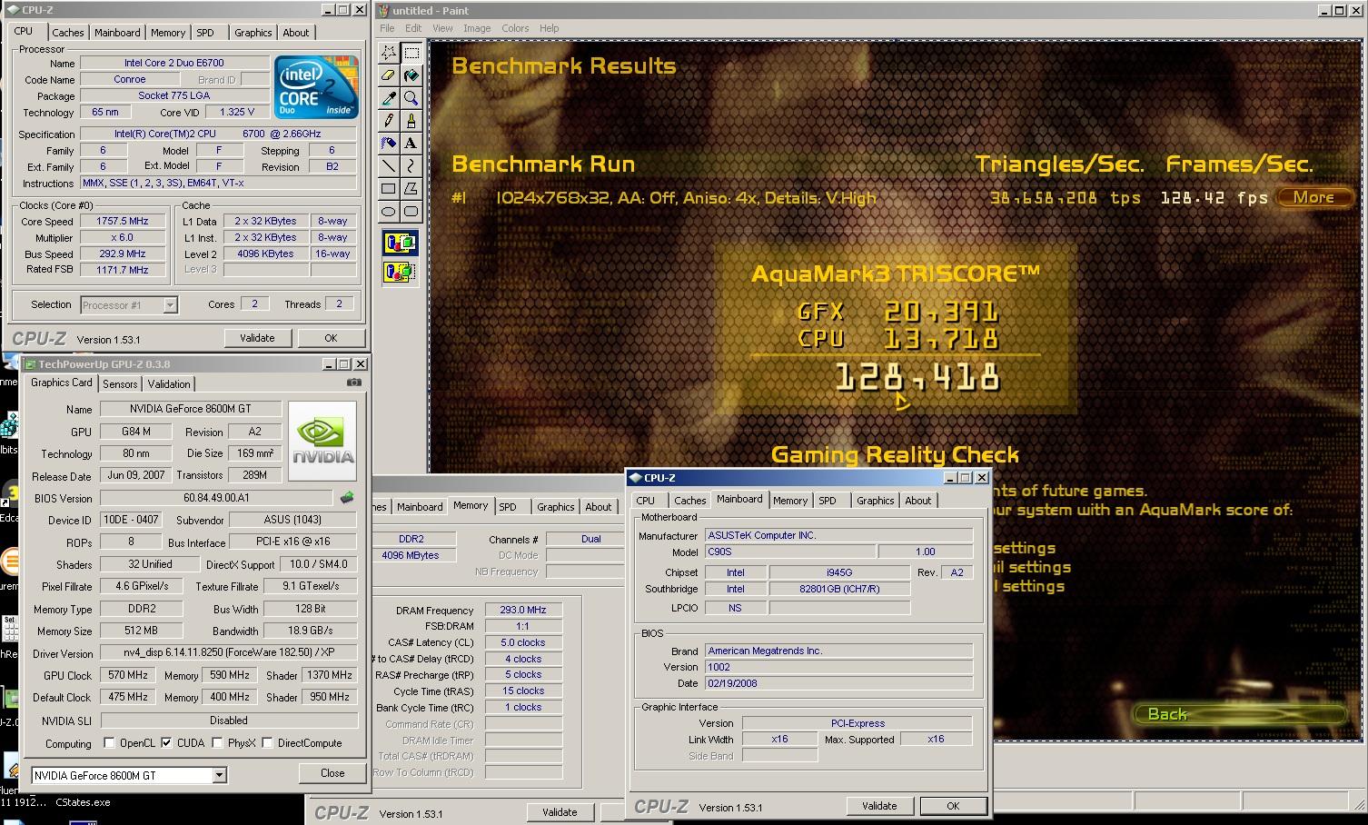Image resolution: width=1368 pixels, height=825 pixels.
Task: Click the BIOS Version field in GPU-Z
Action: [x=216, y=498]
